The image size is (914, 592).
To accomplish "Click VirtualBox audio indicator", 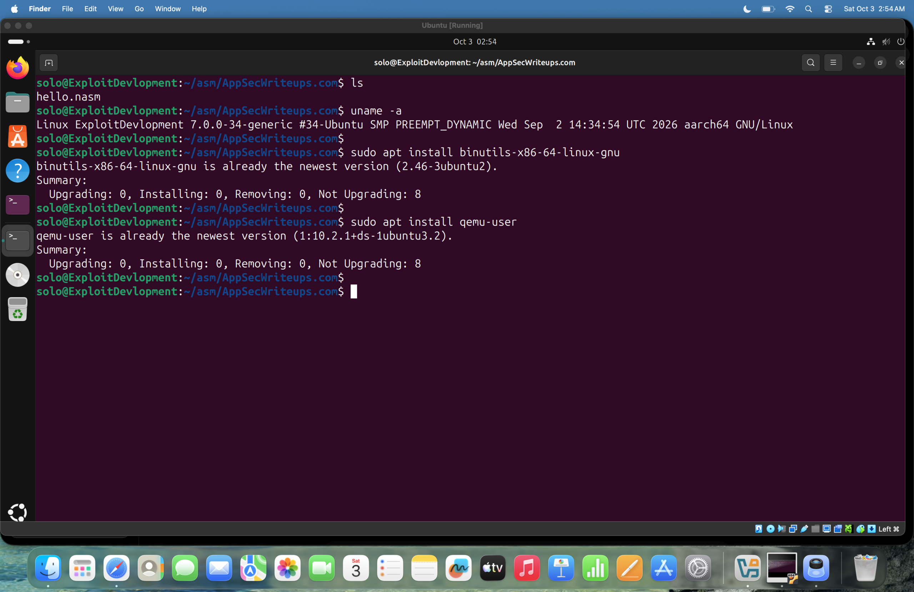I will [782, 529].
